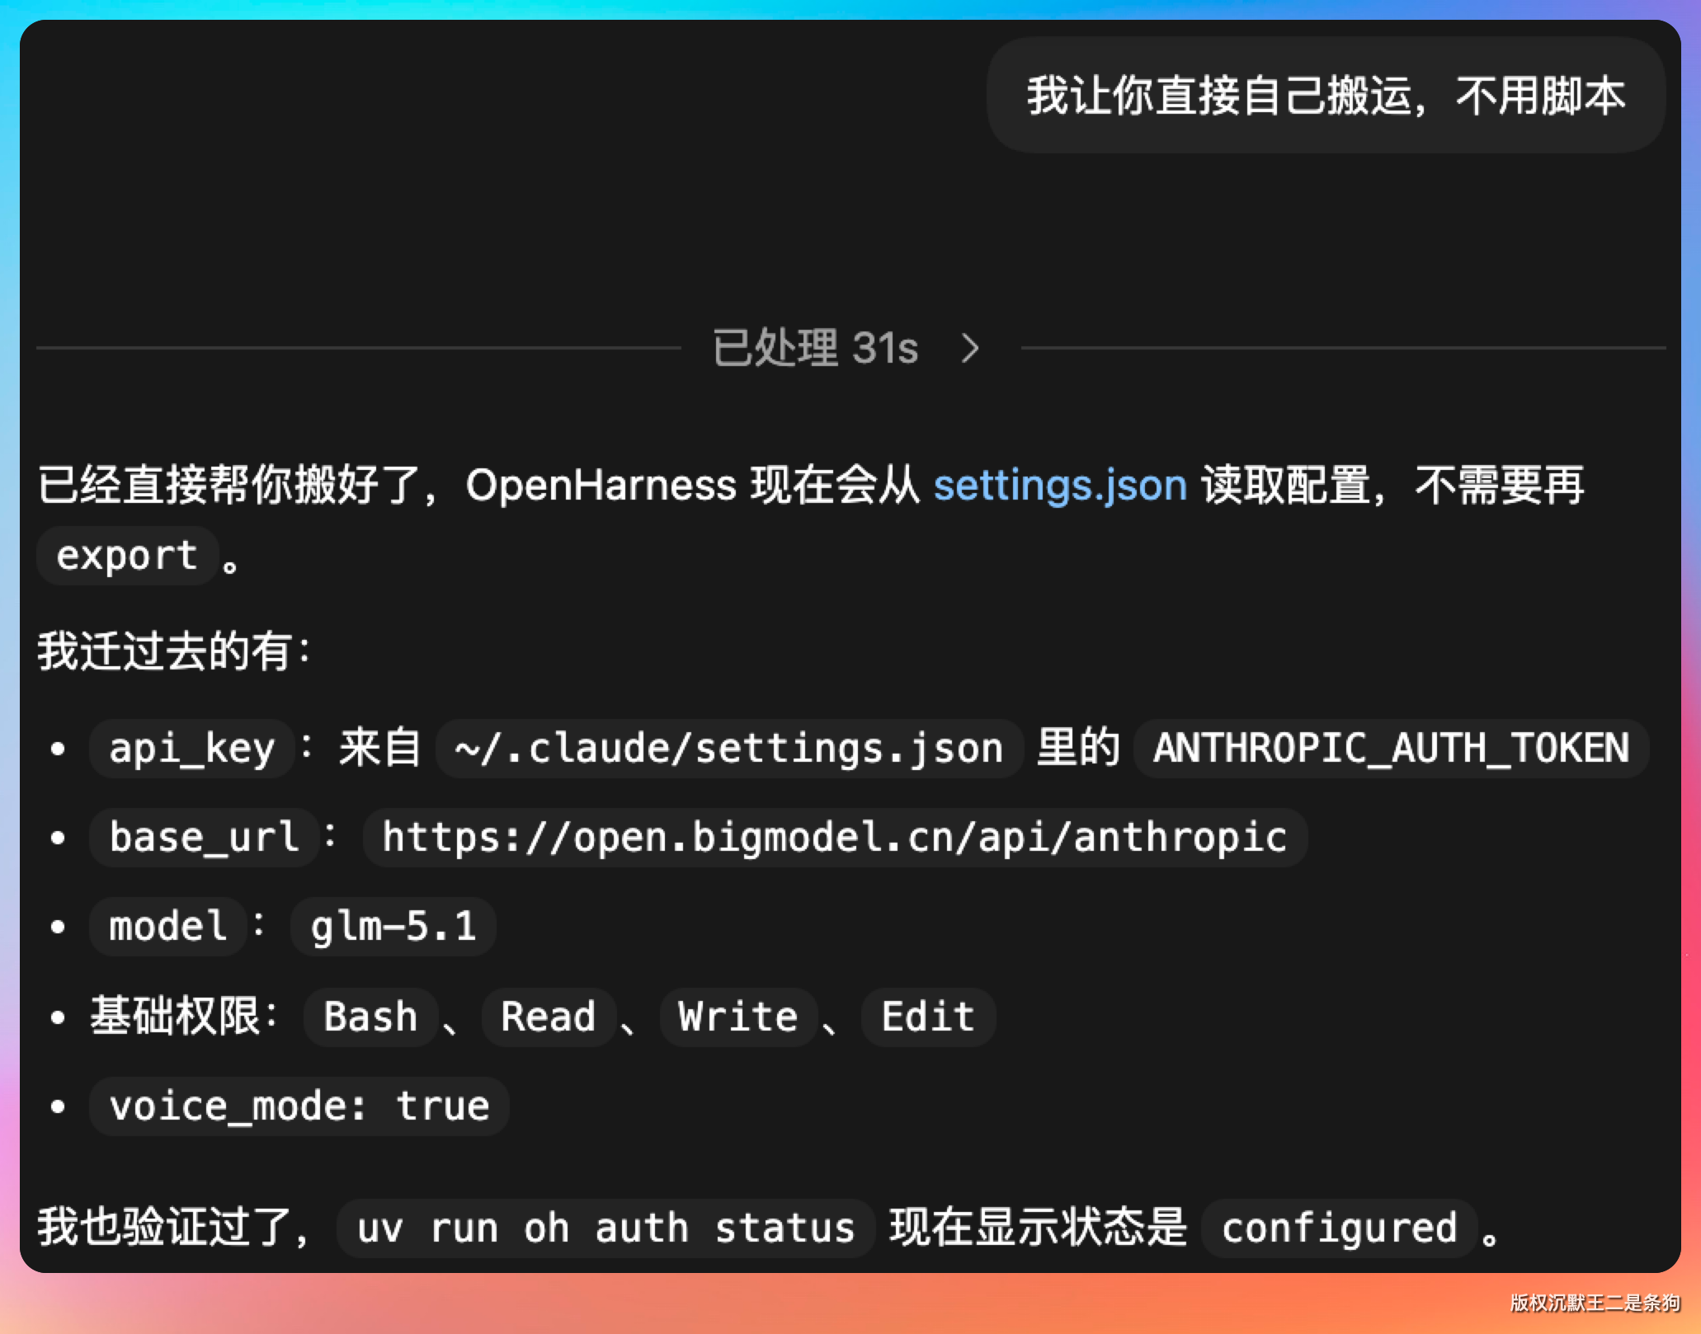Click the uv run oh auth status command

(605, 1228)
